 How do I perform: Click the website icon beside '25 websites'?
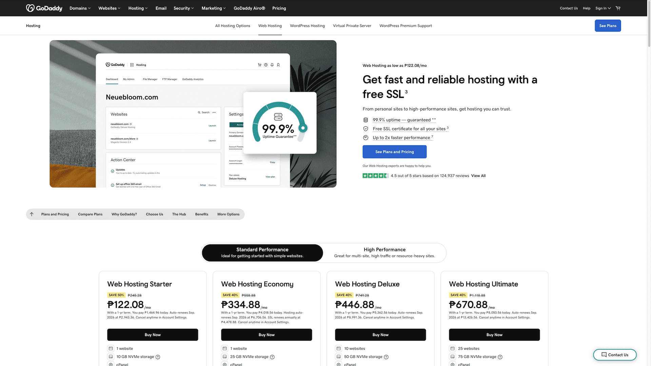pyautogui.click(x=452, y=348)
